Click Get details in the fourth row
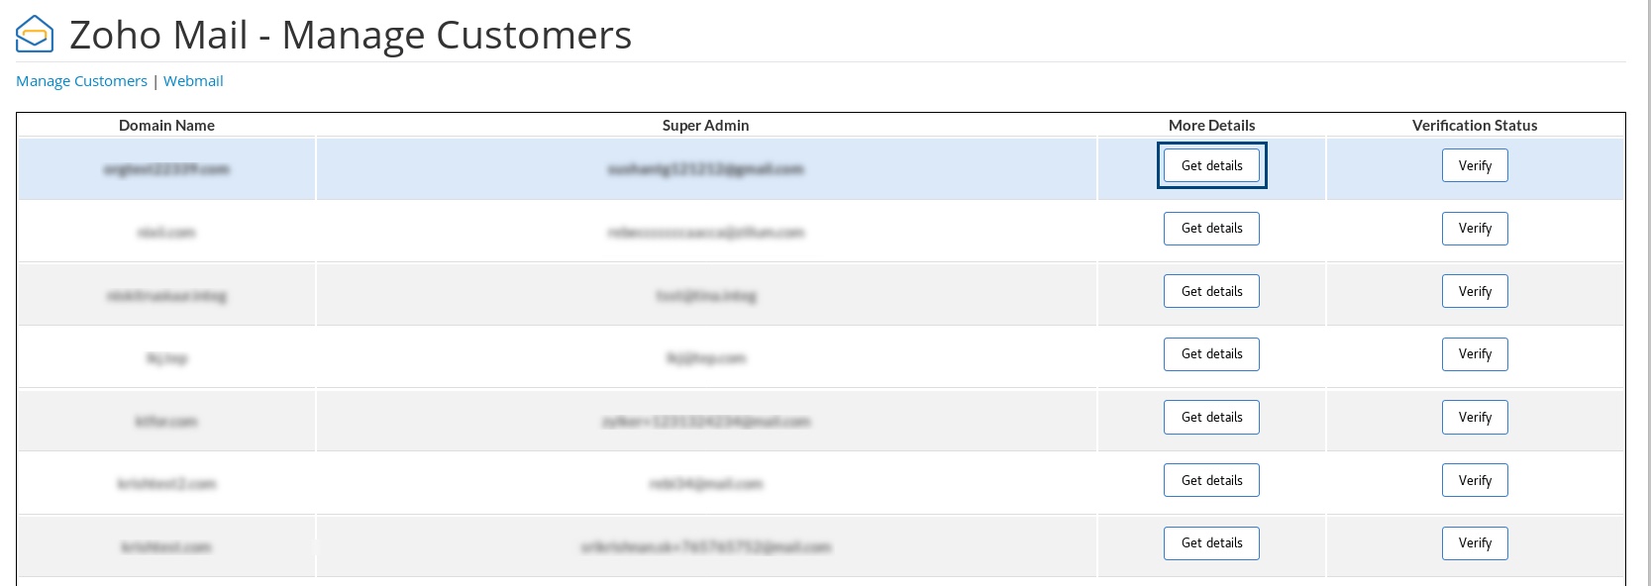This screenshot has height=586, width=1651. click(x=1211, y=354)
